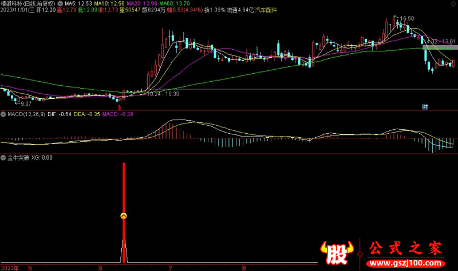This screenshot has height=271, width=458.
Task: Click the yellow up-arrow signal icon on red bar
Action: click(x=124, y=216)
